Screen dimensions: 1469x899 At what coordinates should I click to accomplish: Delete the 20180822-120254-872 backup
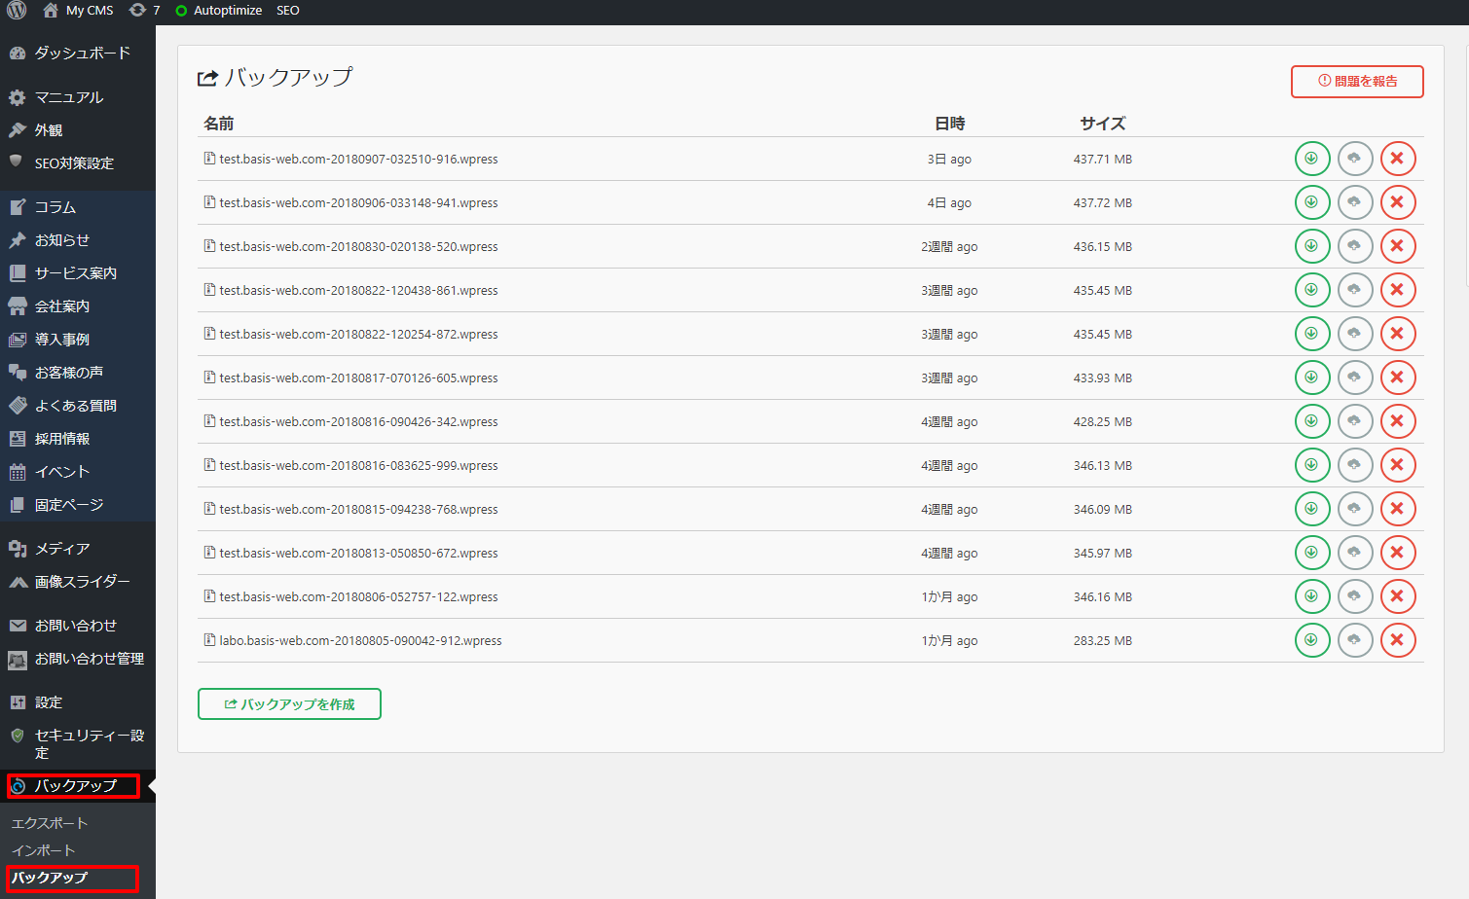[x=1398, y=334]
